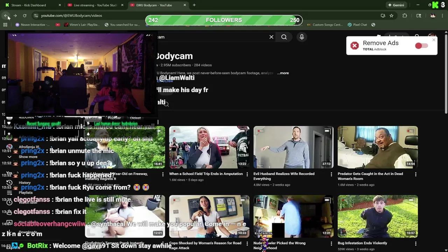Viewport: 448px width, 252px height.
Task: Play the 10:33 road rage thumbnail
Action: click(209, 217)
